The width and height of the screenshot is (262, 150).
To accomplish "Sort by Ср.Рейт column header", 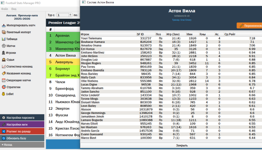I will click(243, 34).
